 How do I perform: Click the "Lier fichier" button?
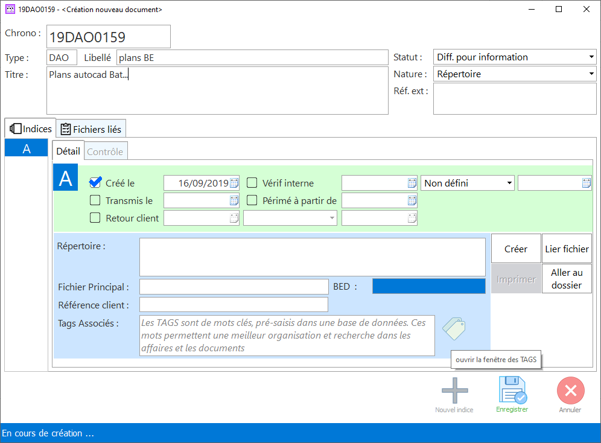[567, 248]
